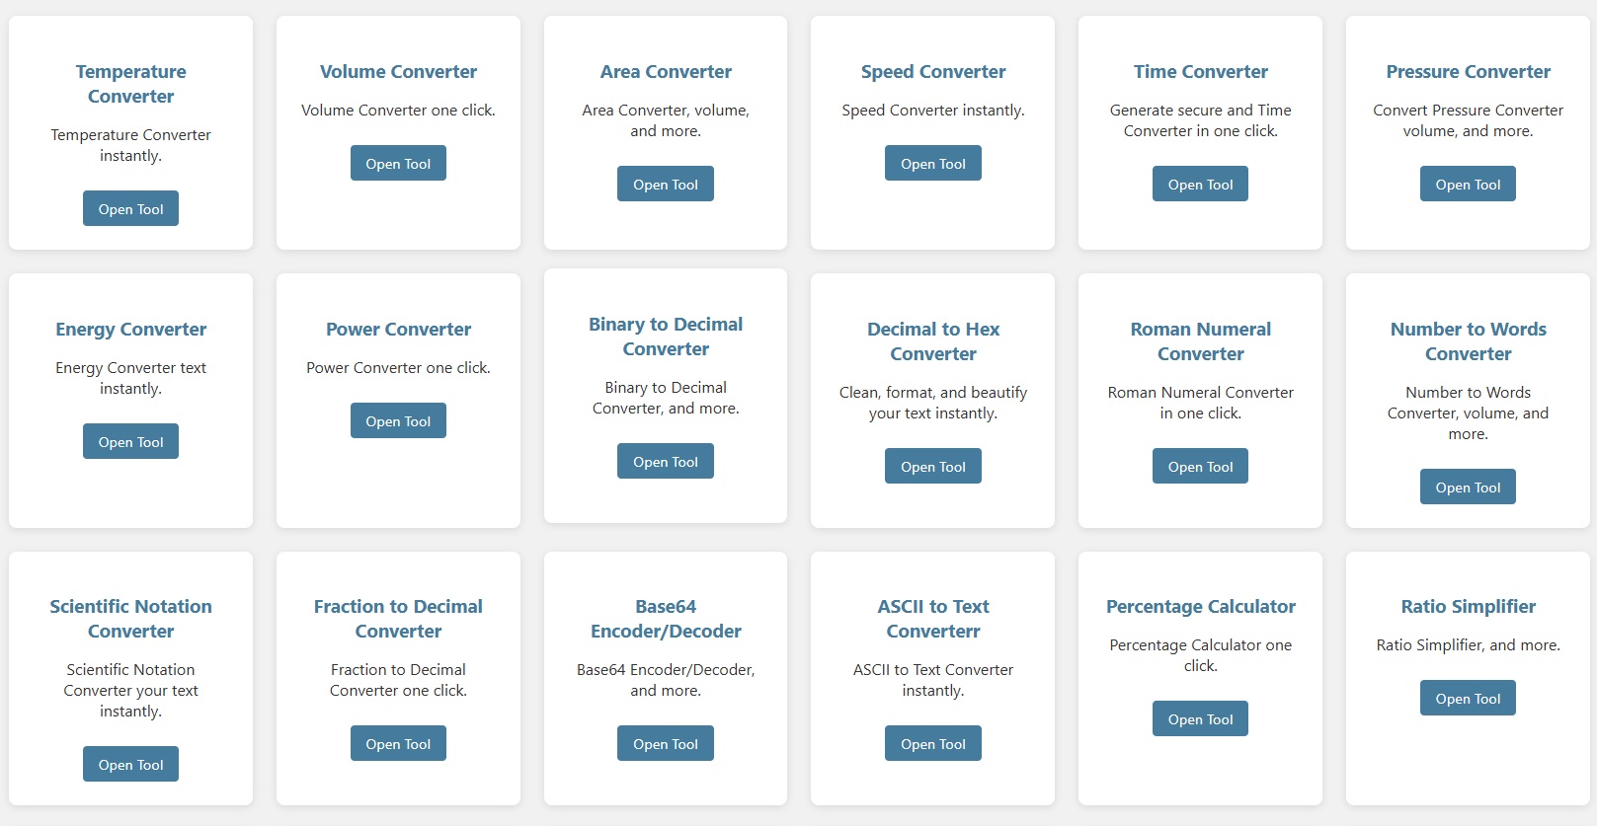
Task: Open the Scientific Notation Converter tool
Action: [x=130, y=765]
